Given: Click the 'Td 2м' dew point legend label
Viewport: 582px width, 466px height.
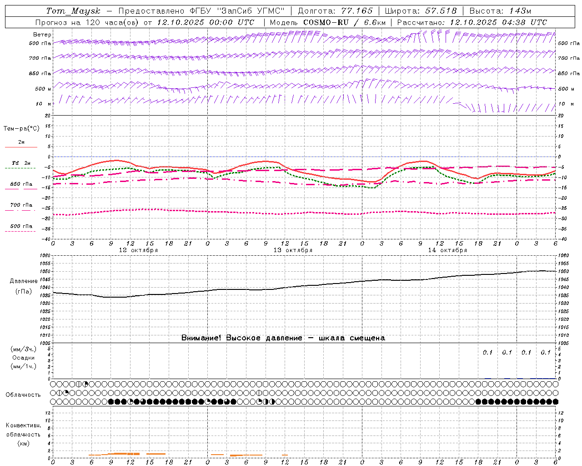Looking at the screenshot, I should [21, 163].
